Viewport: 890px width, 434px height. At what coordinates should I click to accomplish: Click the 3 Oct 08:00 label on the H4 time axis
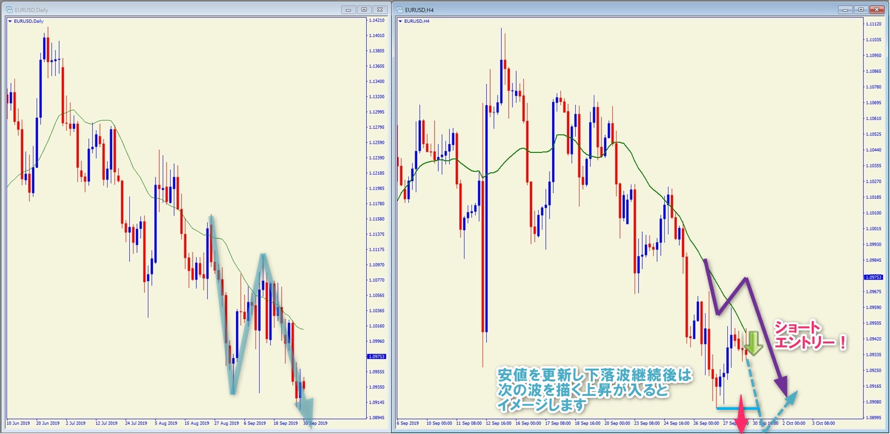824,423
